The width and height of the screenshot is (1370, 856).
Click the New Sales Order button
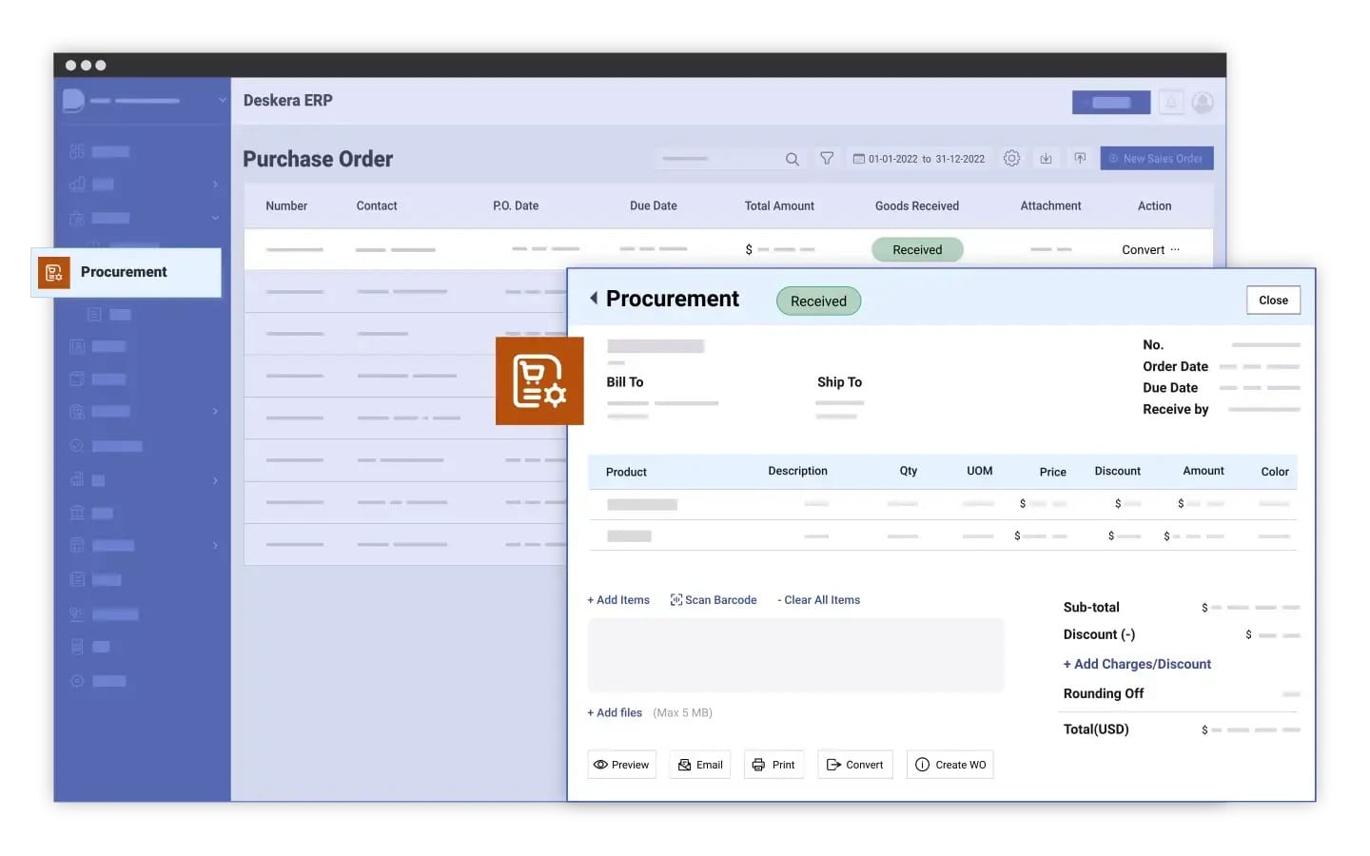(x=1156, y=158)
